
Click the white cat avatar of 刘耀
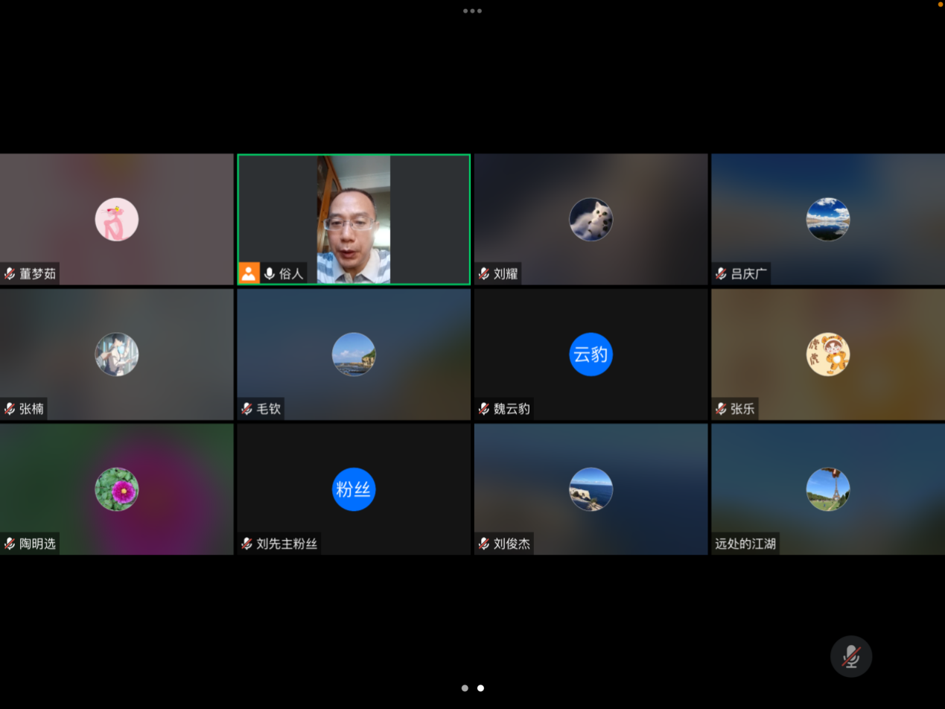click(x=591, y=220)
